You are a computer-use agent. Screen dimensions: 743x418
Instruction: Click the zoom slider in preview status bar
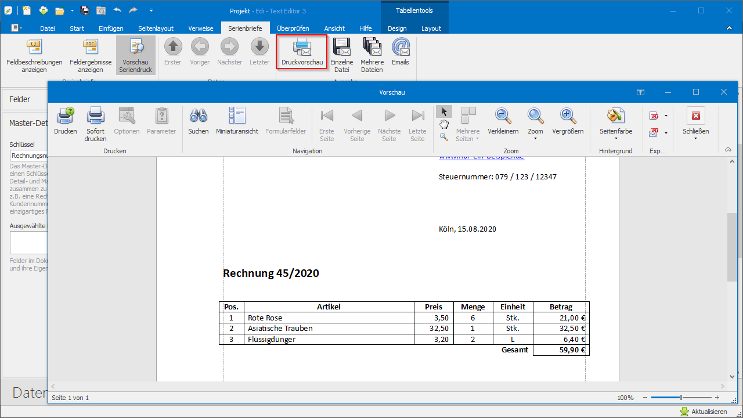[681, 398]
